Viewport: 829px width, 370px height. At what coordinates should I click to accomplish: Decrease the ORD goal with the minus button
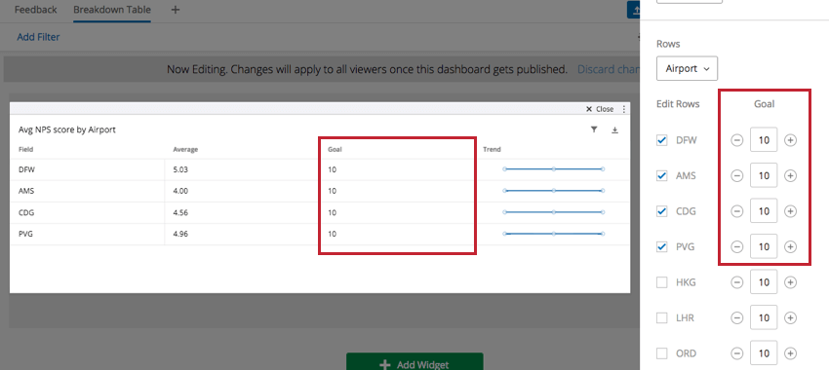coord(736,353)
